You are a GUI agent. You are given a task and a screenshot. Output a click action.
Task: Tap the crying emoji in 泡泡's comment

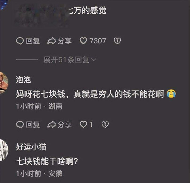tap(171, 94)
